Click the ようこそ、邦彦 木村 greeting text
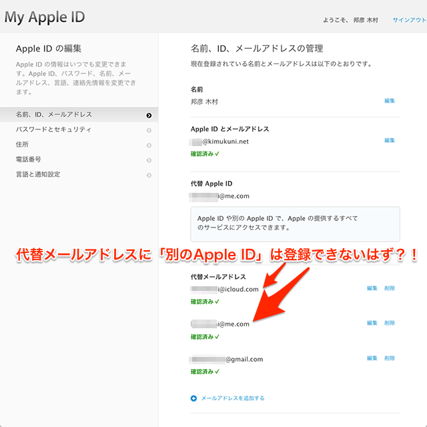 point(350,20)
